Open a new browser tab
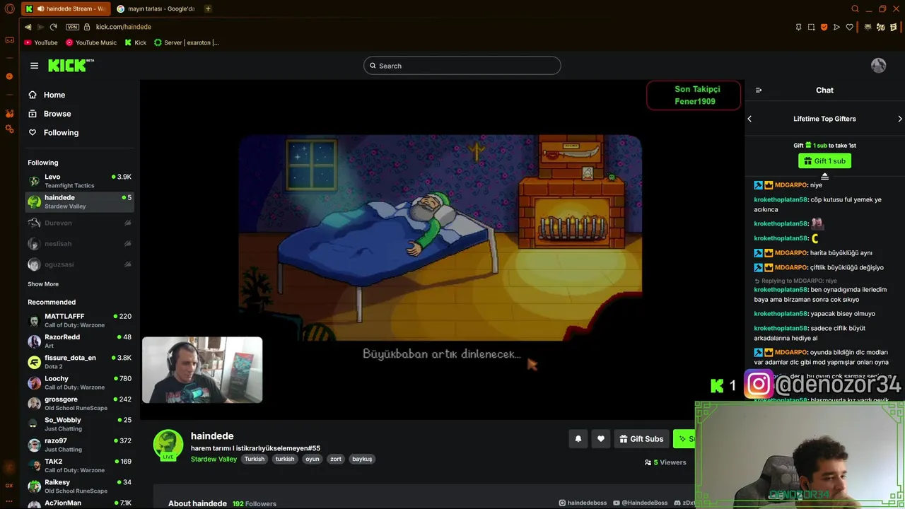905x509 pixels. pos(208,8)
